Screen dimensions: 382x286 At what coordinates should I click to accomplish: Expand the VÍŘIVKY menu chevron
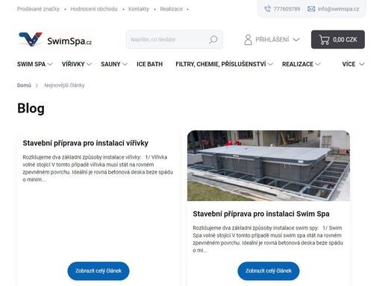89,64
